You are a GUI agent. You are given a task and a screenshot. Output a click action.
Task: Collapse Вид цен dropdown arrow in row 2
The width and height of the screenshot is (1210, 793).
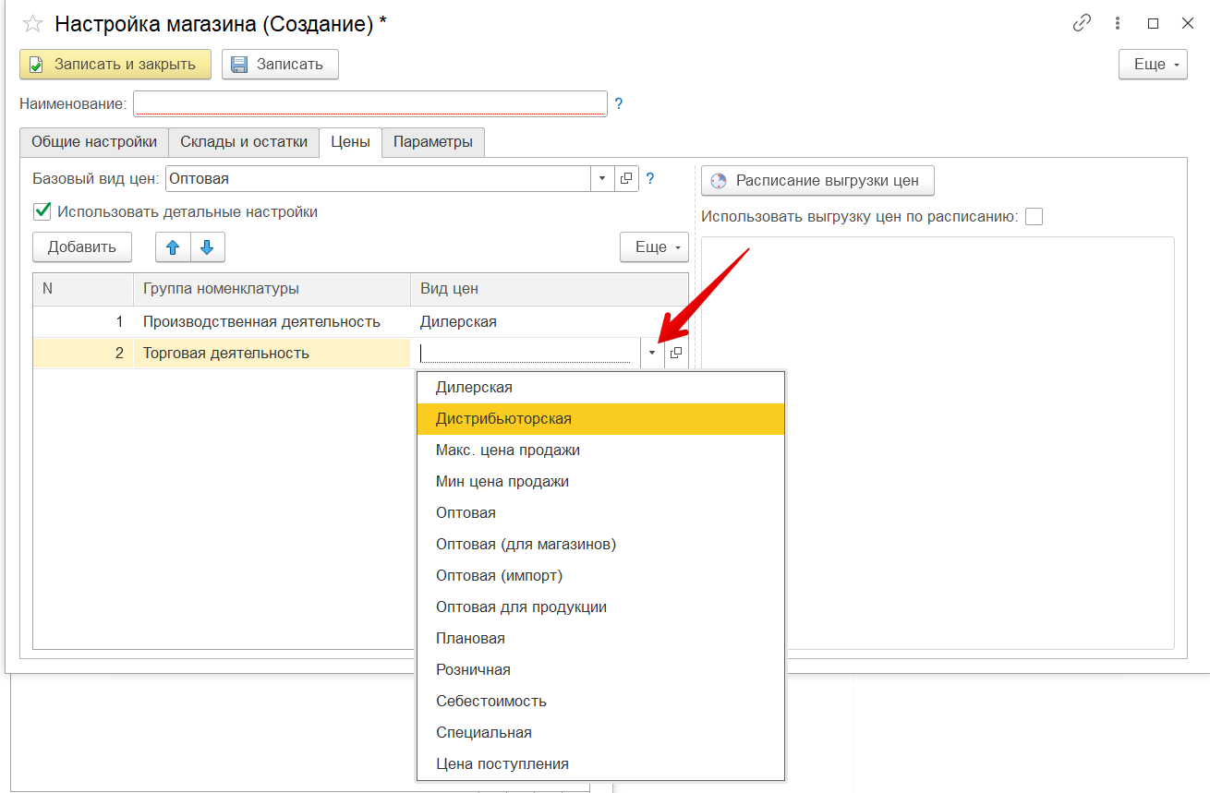(652, 353)
